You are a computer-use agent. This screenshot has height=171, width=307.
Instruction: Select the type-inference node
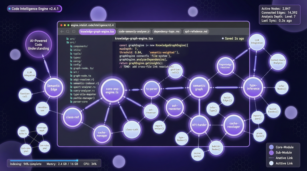[x=253, y=87]
